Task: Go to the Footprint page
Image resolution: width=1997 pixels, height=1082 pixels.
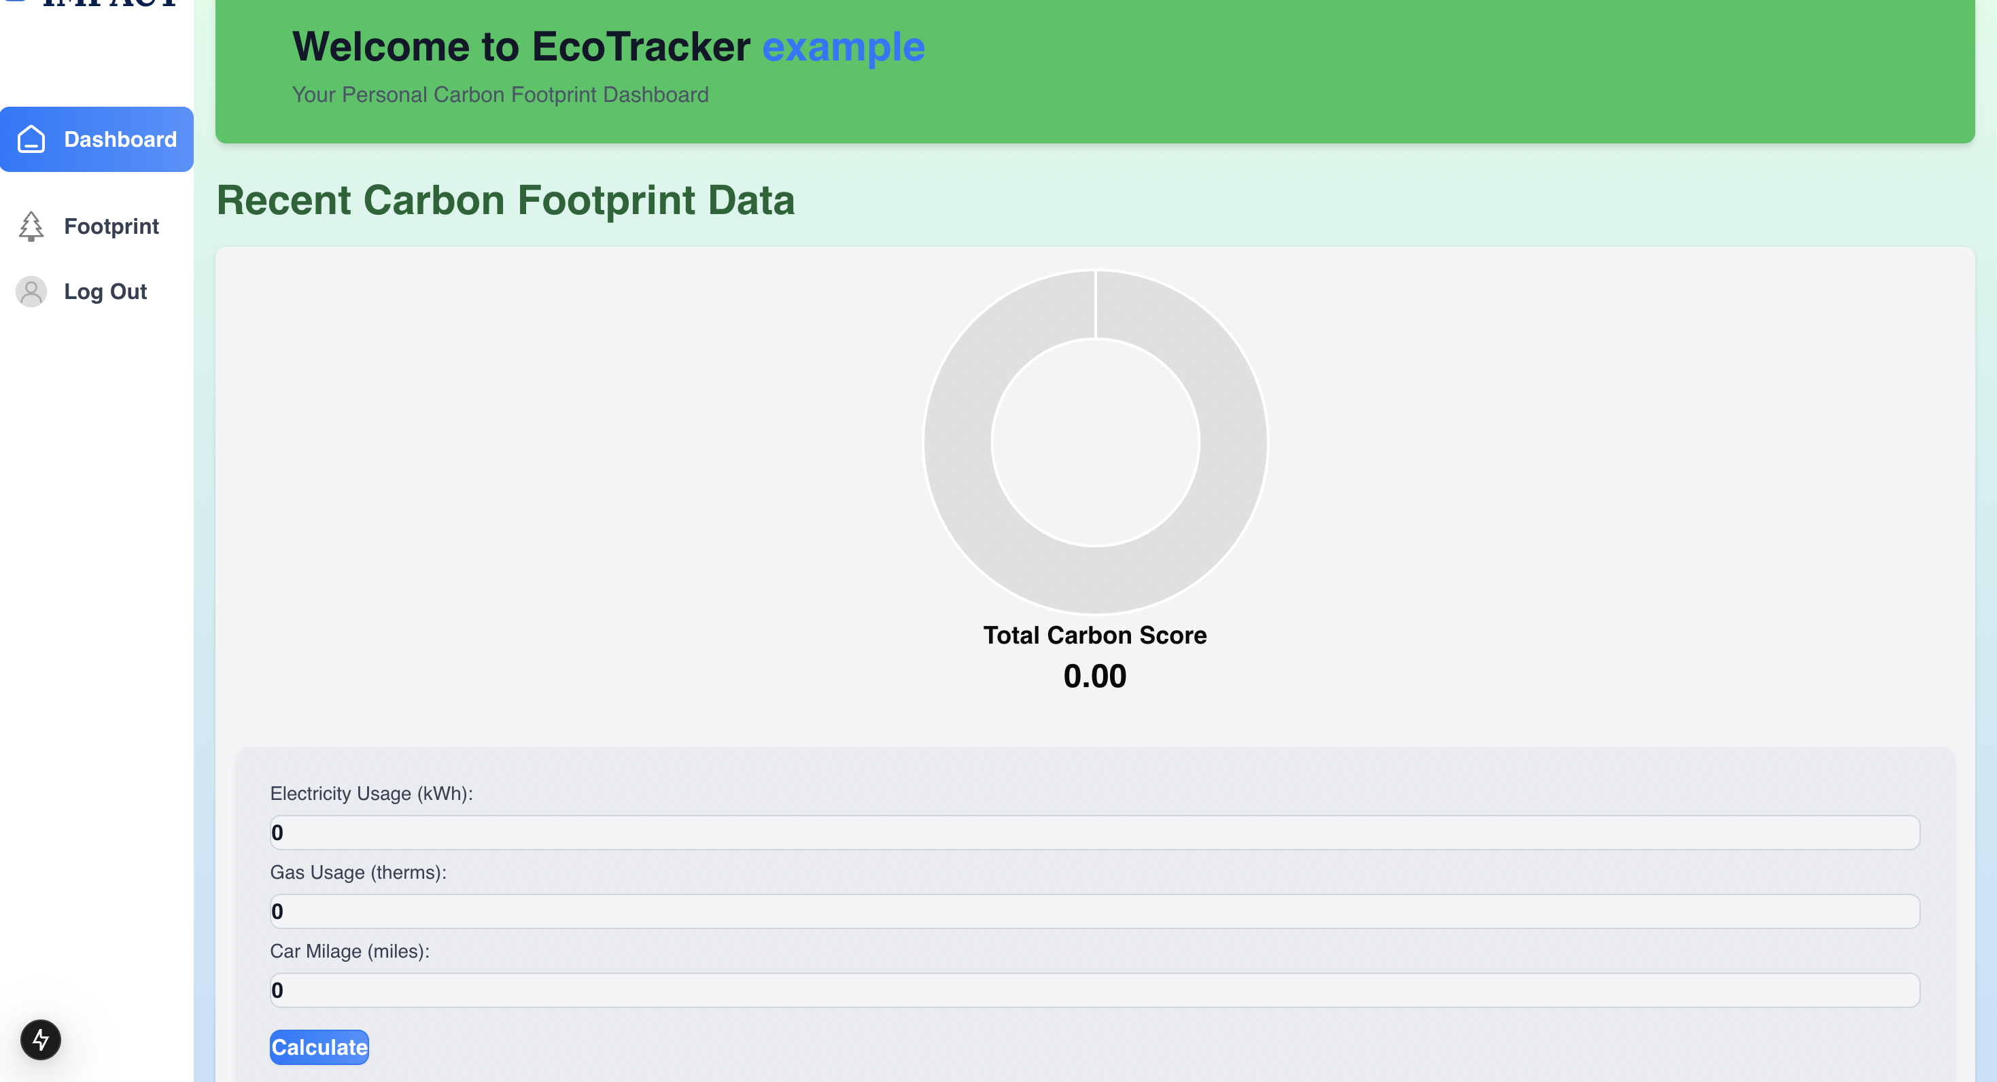Action: coord(97,226)
